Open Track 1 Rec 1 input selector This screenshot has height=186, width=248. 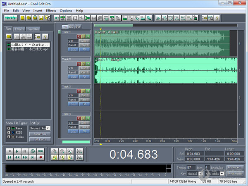coord(84,45)
